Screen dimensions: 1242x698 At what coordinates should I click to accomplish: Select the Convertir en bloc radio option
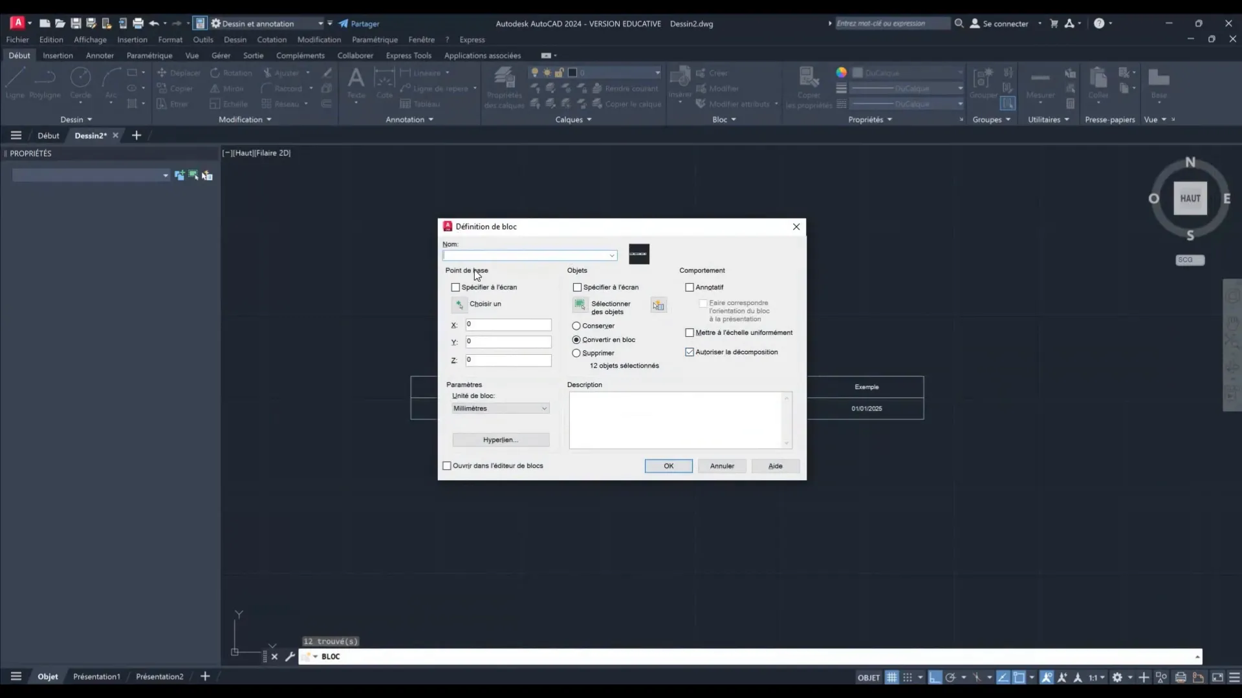[576, 339]
